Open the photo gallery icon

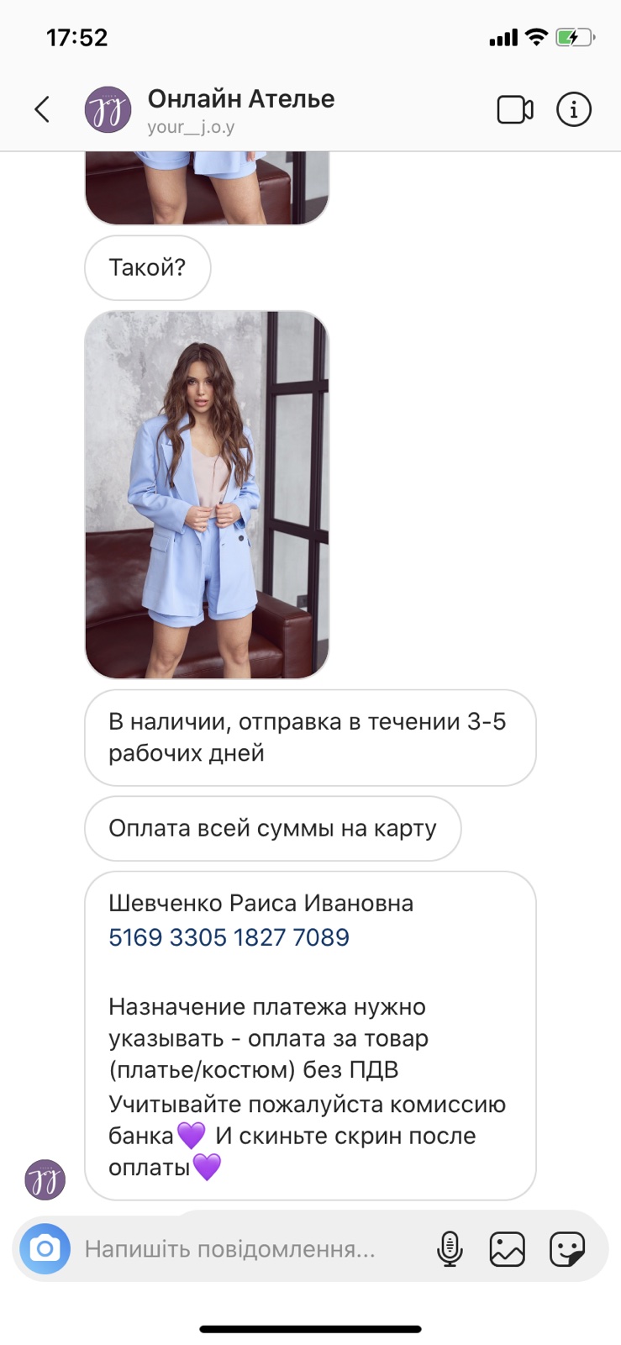click(508, 1248)
